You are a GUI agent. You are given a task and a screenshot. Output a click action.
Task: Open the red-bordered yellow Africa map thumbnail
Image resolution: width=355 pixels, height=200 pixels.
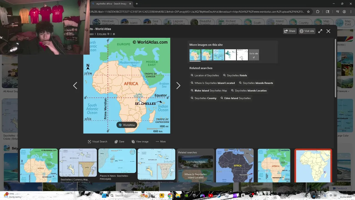313,165
